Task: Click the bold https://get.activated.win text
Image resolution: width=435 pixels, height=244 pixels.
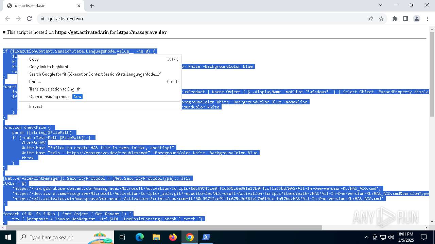Action: [82, 32]
